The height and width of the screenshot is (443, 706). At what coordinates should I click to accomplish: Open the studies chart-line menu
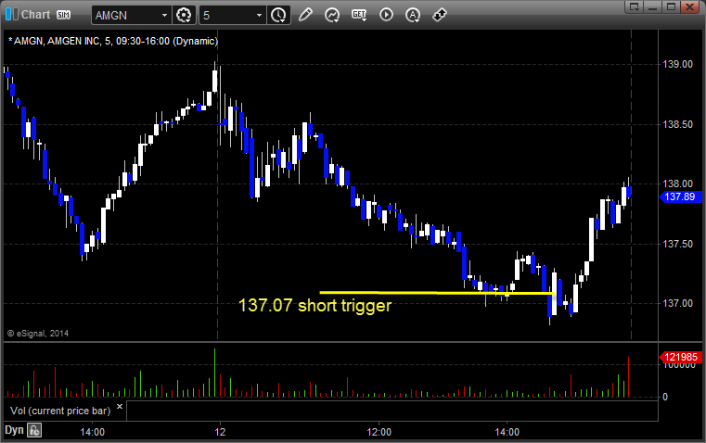coord(332,15)
